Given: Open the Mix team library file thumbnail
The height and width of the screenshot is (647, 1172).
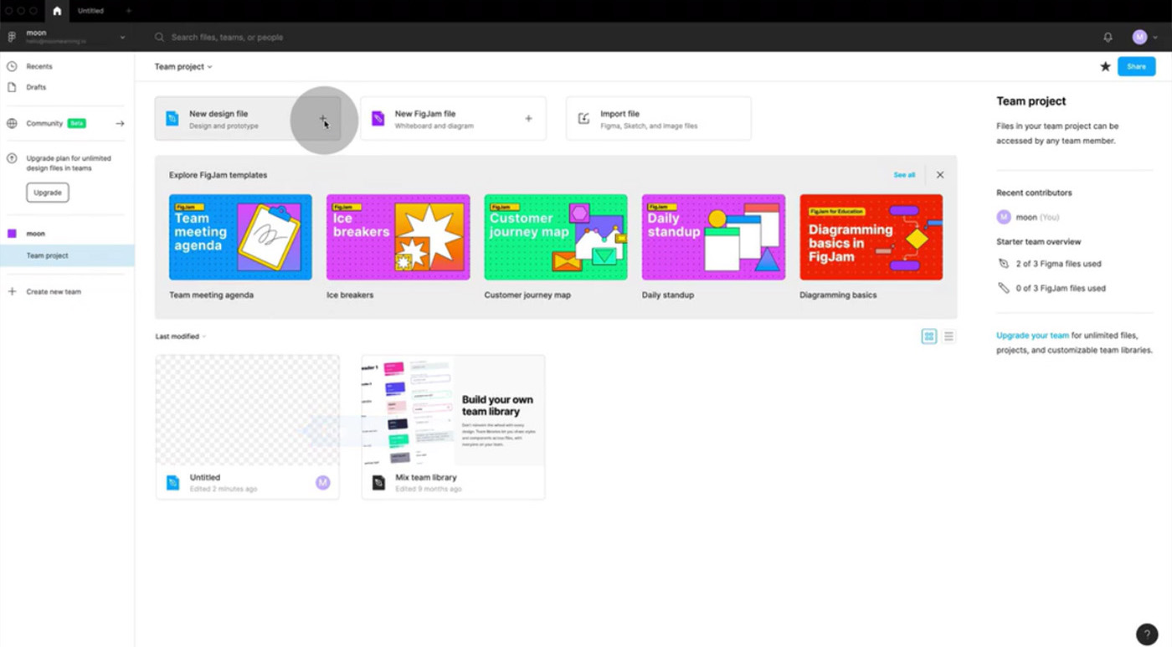Looking at the screenshot, I should [453, 410].
